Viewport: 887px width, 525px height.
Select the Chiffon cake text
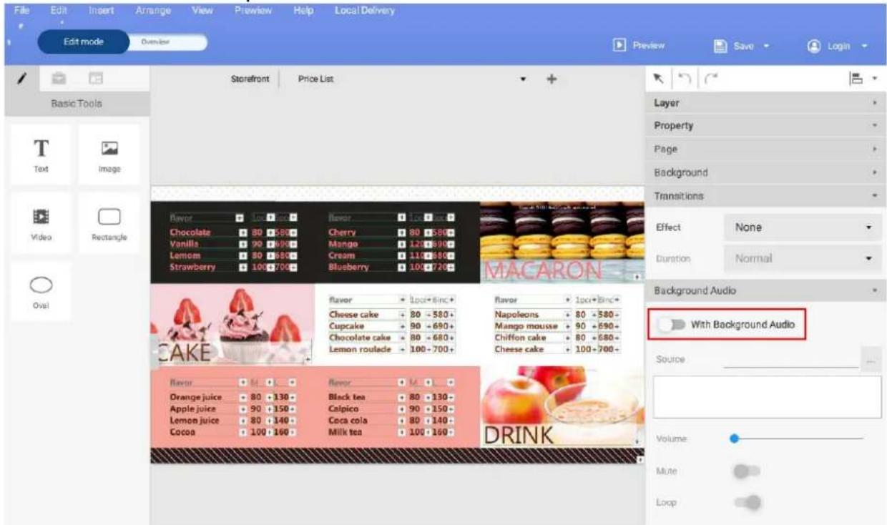[x=520, y=338]
